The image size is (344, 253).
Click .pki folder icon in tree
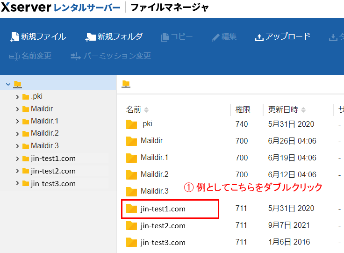26,97
